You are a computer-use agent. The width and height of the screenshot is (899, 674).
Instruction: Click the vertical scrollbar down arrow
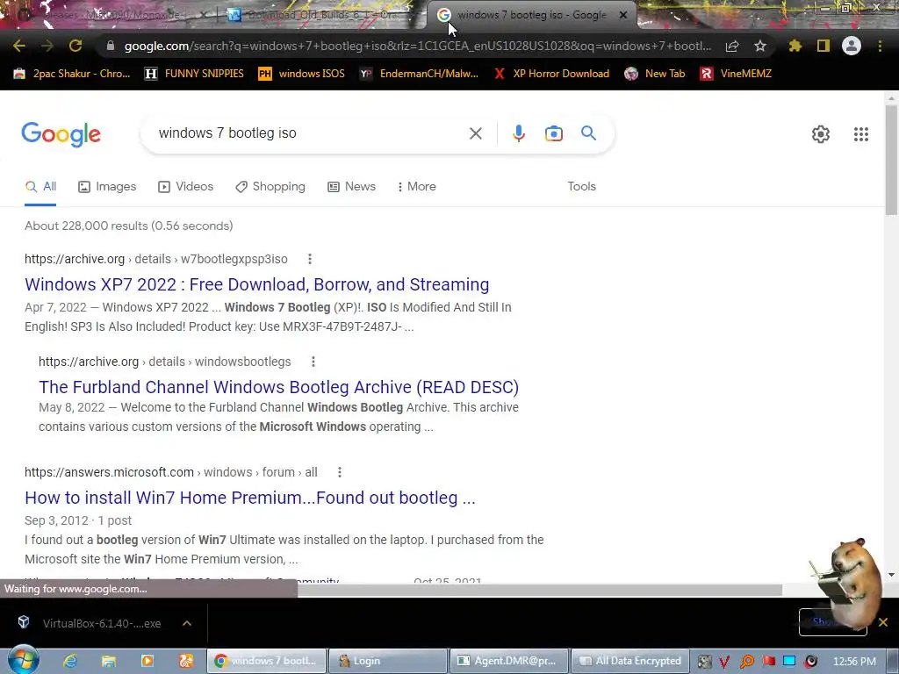click(891, 574)
